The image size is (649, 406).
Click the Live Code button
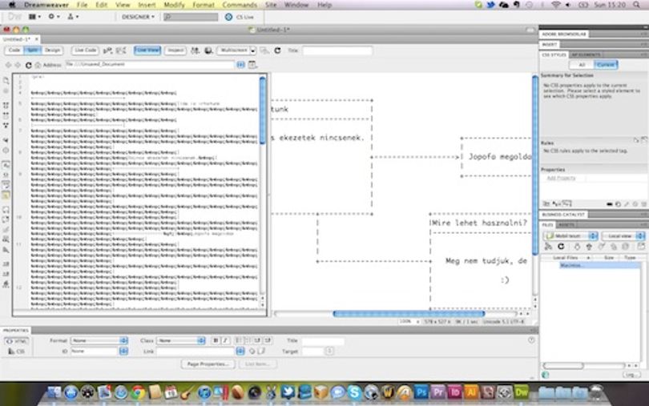[x=85, y=50]
